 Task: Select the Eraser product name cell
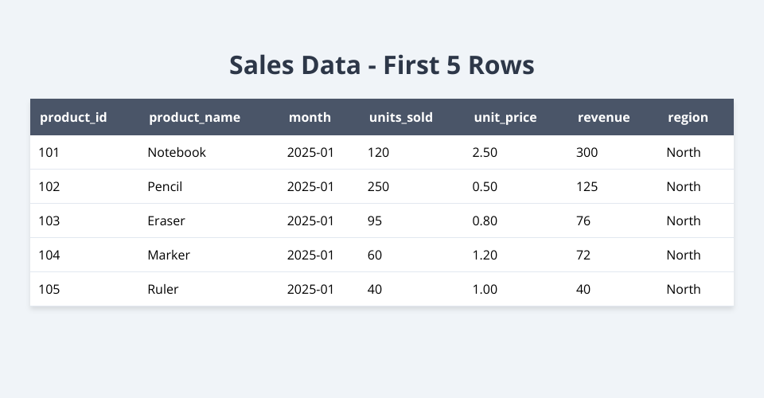[x=166, y=220]
